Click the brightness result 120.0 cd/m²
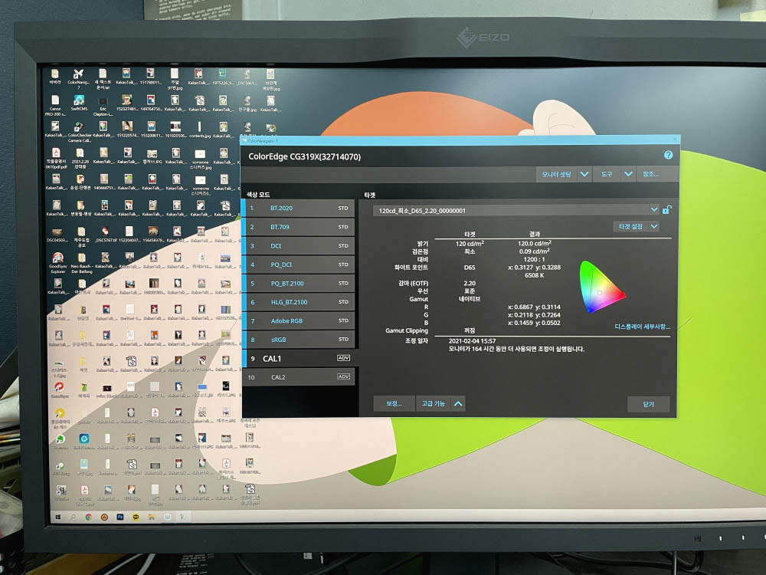Viewport: 766px width, 575px height. tap(535, 243)
